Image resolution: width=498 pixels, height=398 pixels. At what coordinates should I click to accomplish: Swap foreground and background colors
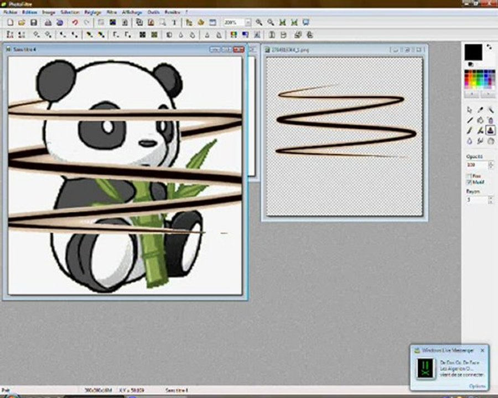point(489,47)
